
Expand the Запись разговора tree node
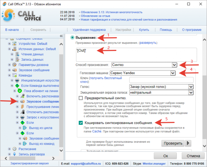click(9, 154)
